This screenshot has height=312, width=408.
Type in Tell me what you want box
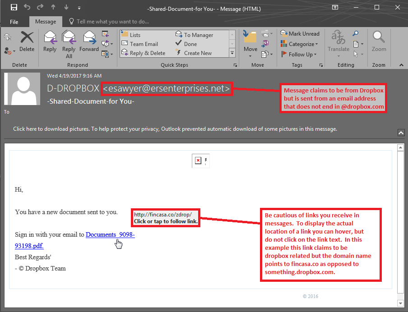pyautogui.click(x=112, y=22)
